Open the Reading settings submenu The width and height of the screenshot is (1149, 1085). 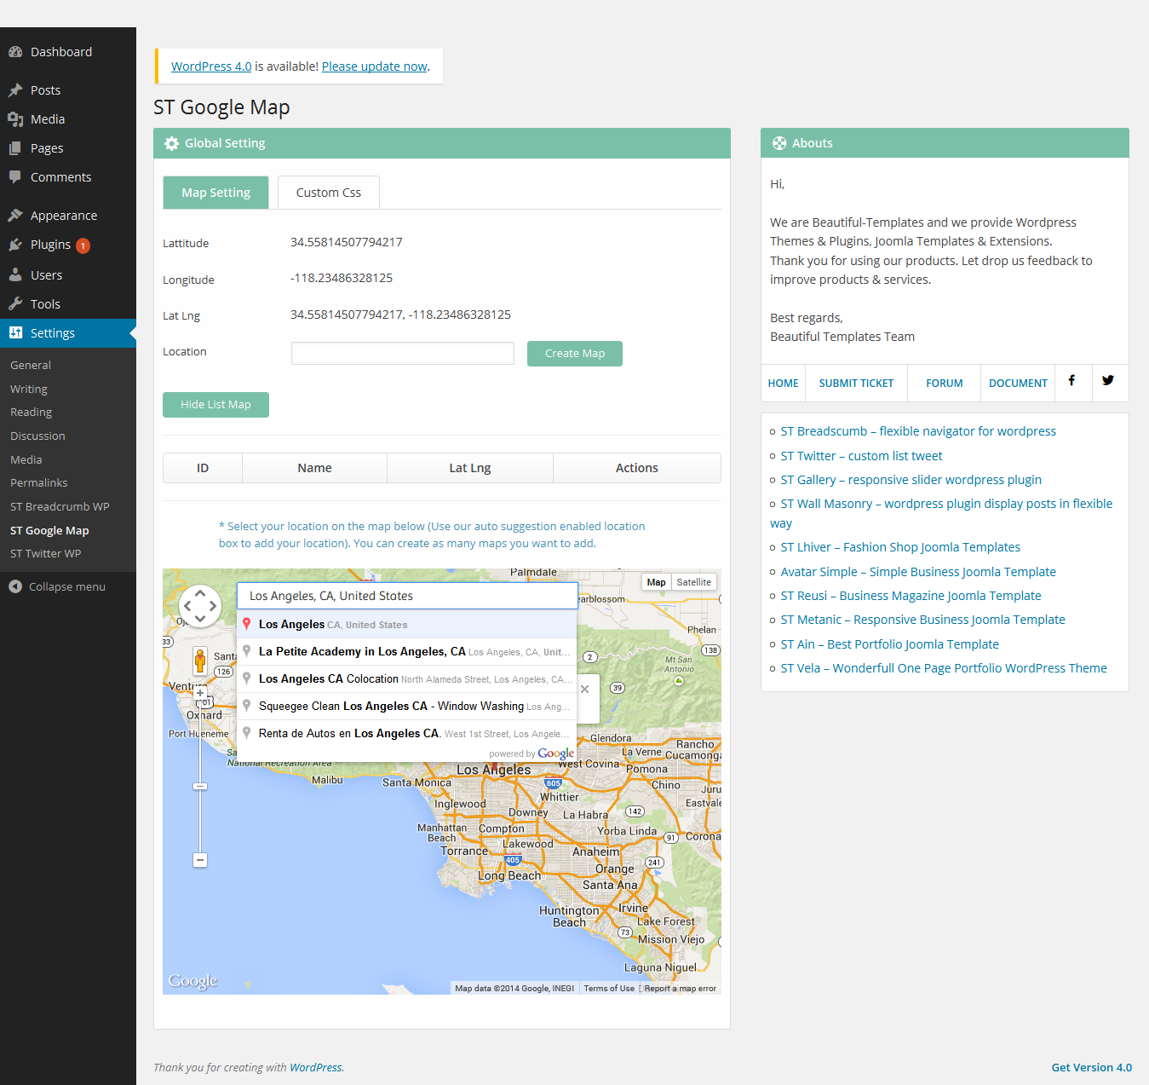coord(32,412)
